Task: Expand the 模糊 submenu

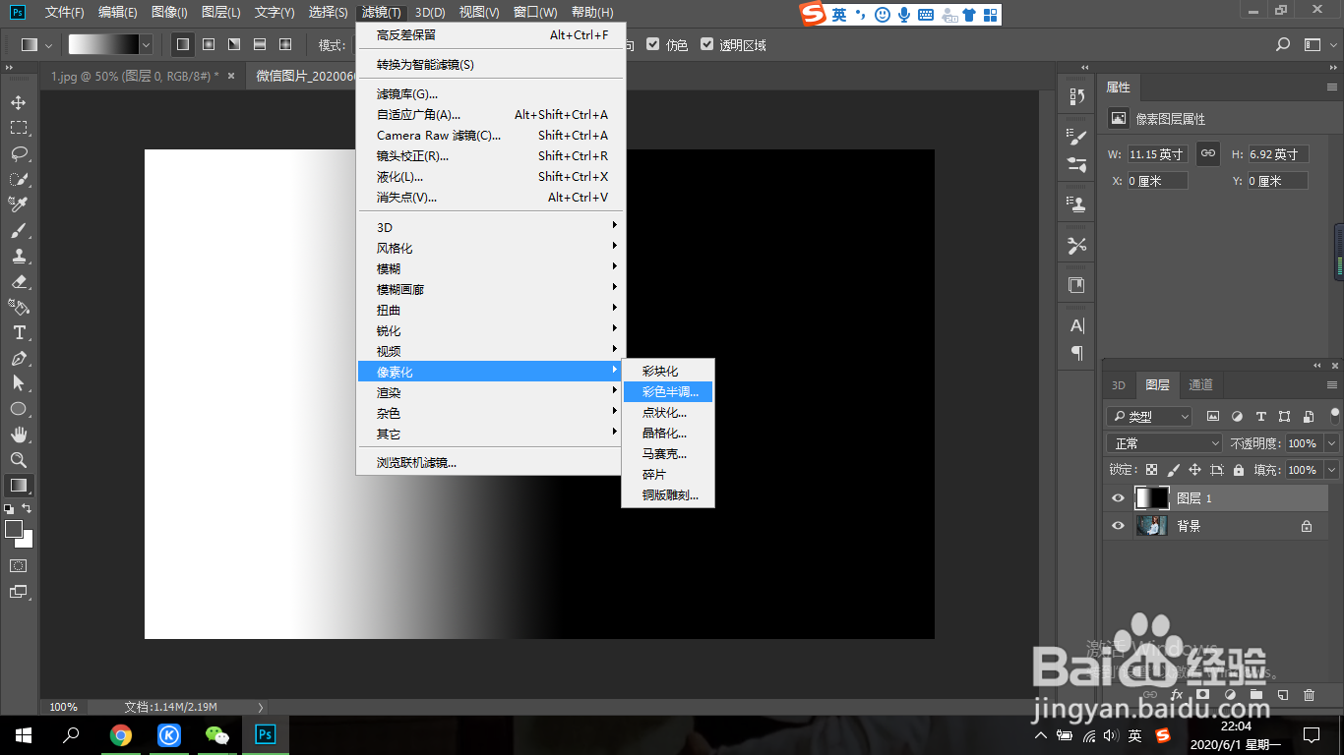Action: tap(490, 268)
